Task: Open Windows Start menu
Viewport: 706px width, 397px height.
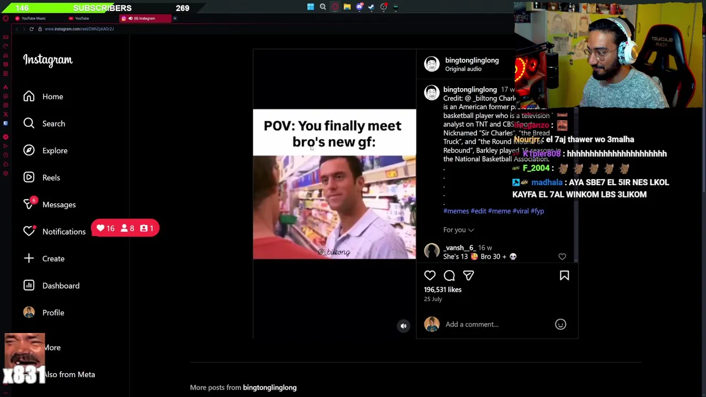Action: 311,7
